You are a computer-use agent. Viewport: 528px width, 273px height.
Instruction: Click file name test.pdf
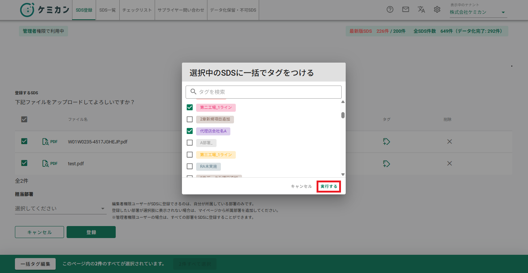coord(76,164)
